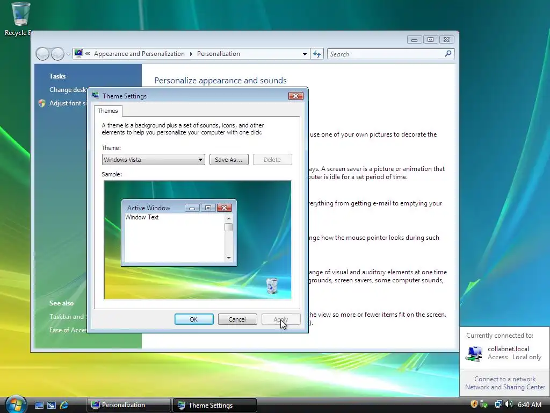Click Change desktop icons task link
The width and height of the screenshot is (550, 413).
[x=68, y=90]
